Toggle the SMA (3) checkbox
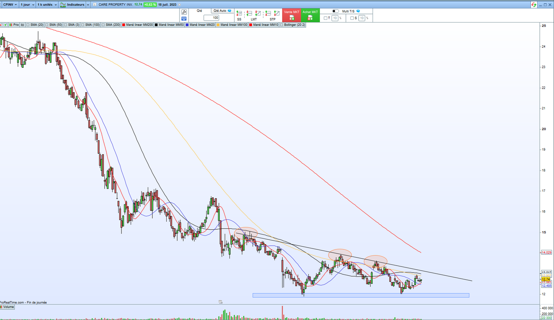The image size is (554, 320). (66, 25)
